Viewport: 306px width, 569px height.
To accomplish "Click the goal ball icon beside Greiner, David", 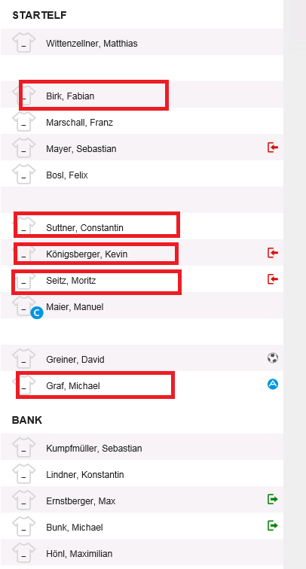I will (x=273, y=358).
